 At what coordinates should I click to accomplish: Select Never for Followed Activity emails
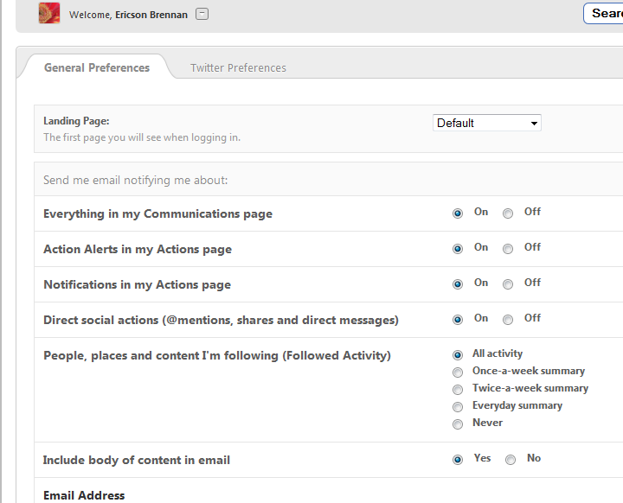click(458, 424)
